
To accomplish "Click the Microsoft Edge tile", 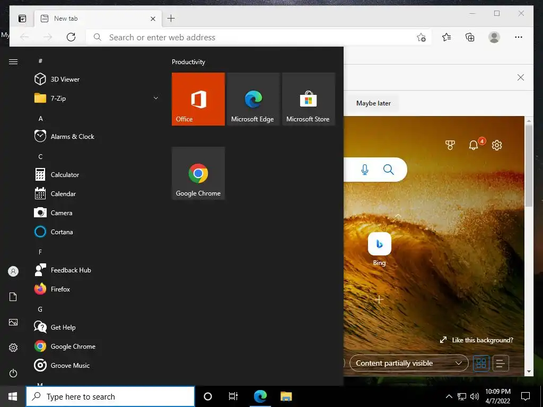I will (x=253, y=99).
